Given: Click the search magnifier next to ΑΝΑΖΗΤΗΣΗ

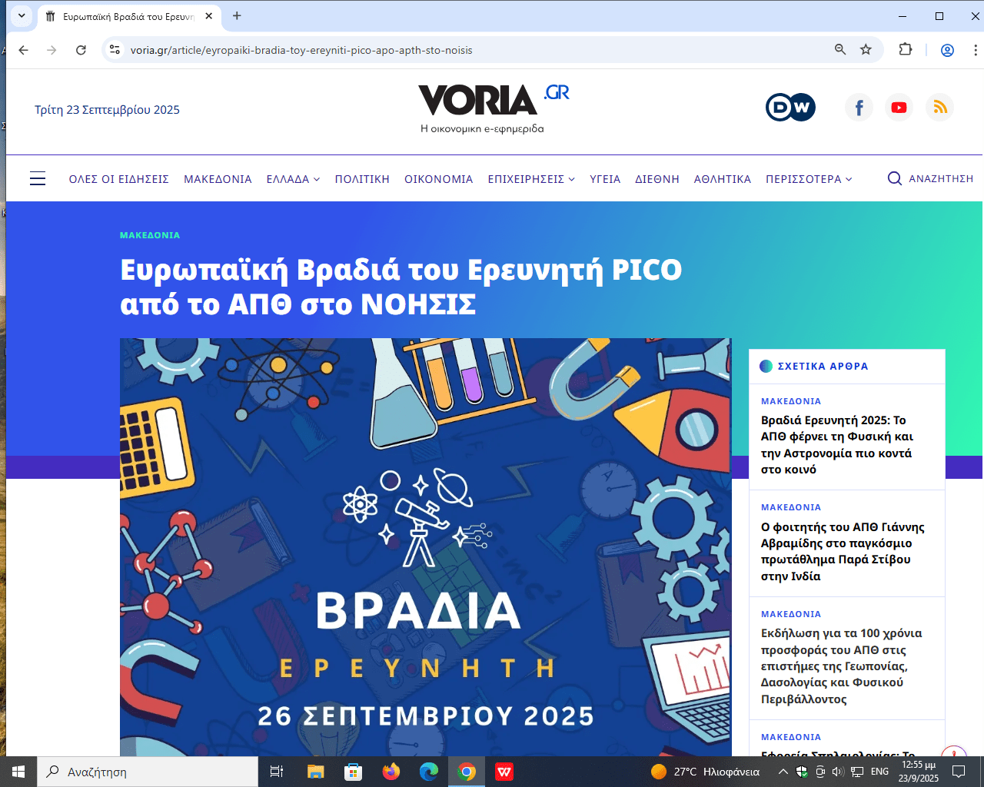Looking at the screenshot, I should 895,179.
